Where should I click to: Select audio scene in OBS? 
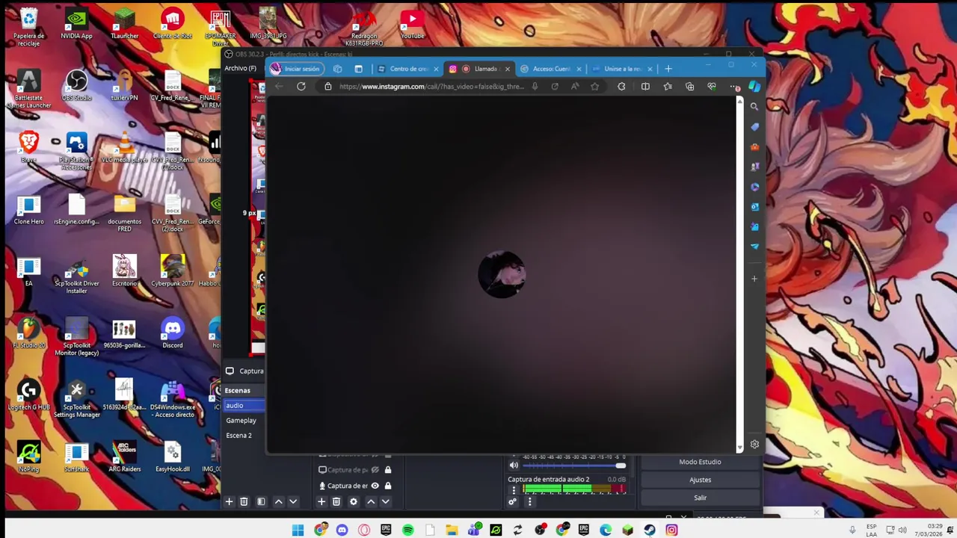click(x=244, y=406)
